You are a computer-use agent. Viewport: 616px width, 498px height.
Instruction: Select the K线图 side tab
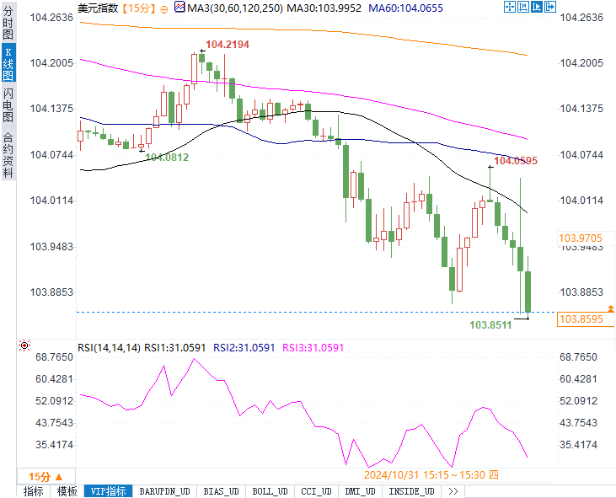8,62
